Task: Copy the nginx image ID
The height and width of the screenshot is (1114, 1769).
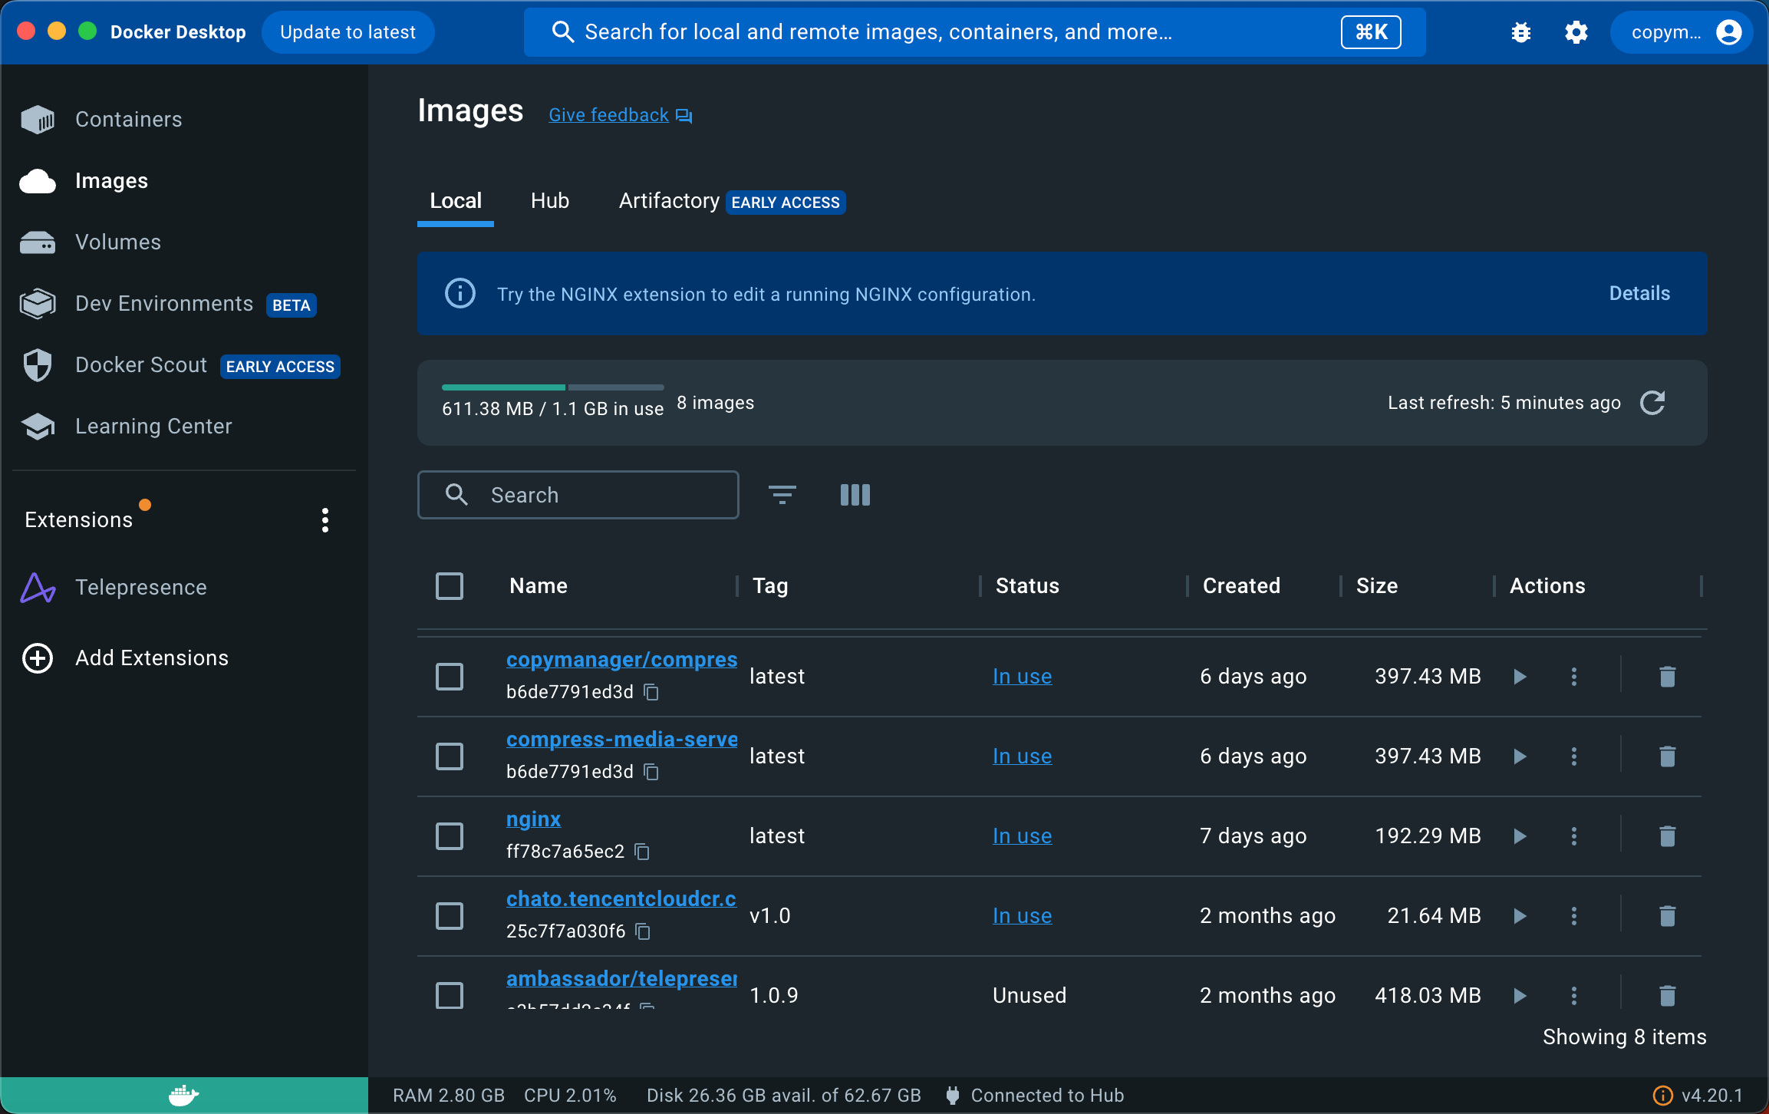Action: click(x=642, y=852)
